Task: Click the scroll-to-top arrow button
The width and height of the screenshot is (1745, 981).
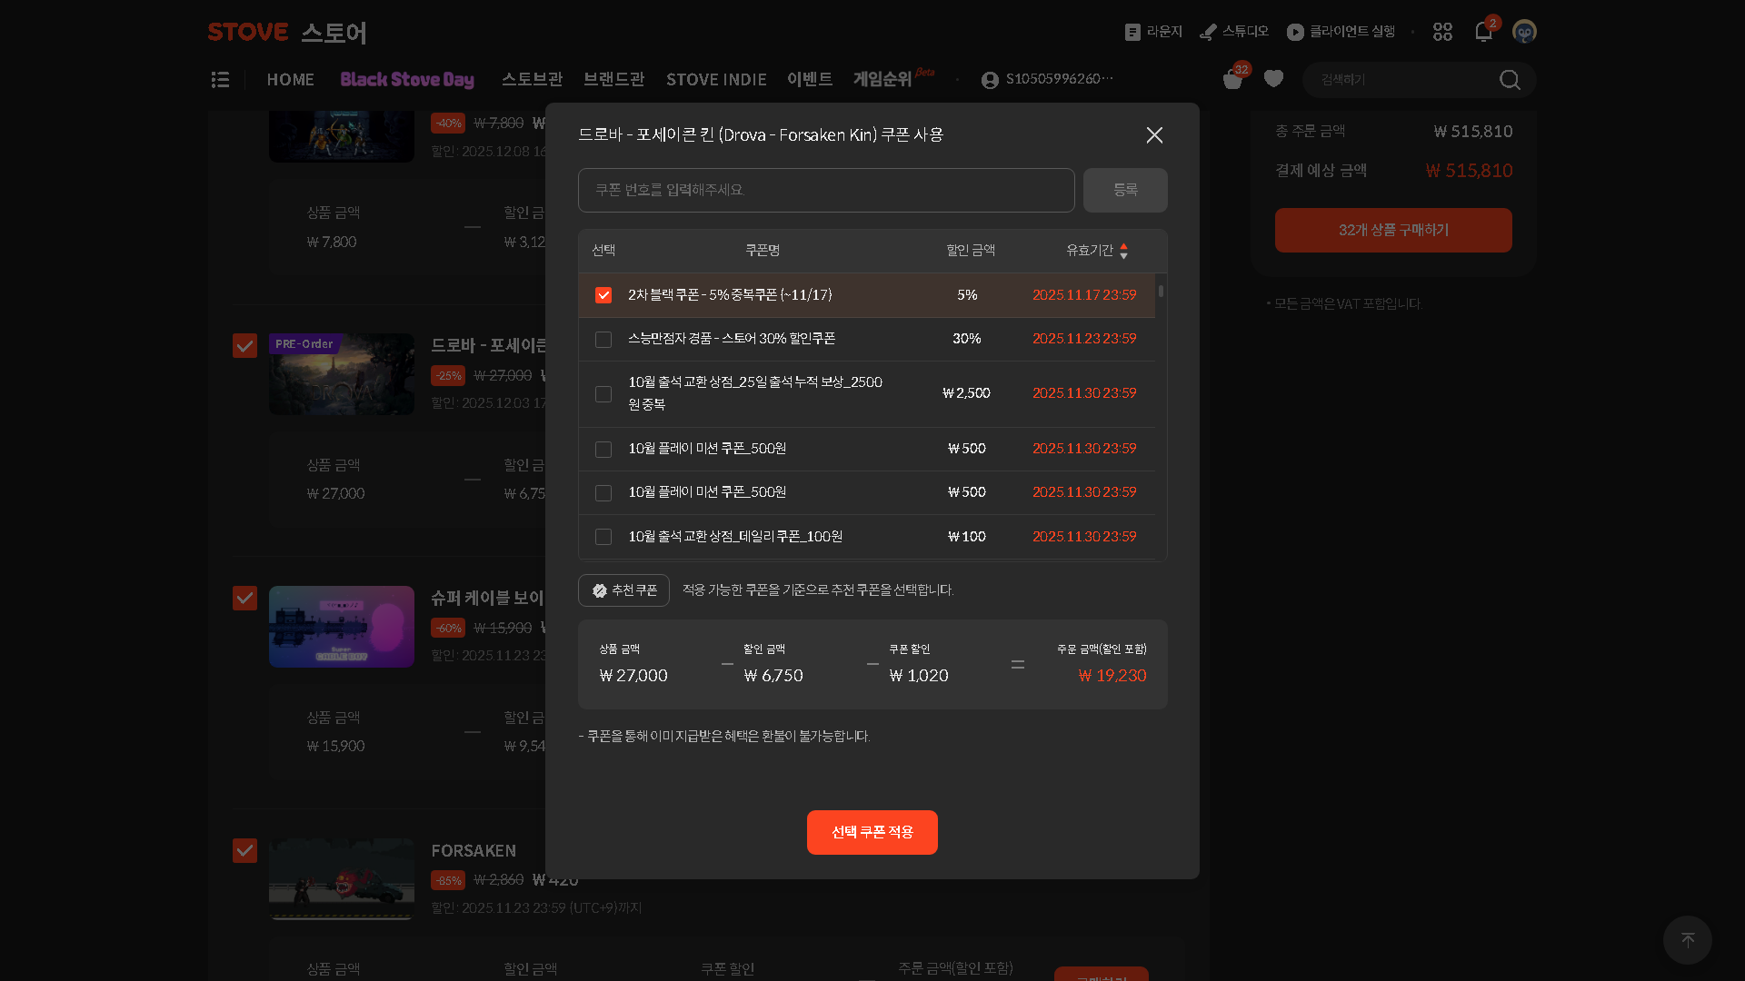Action: 1687,940
